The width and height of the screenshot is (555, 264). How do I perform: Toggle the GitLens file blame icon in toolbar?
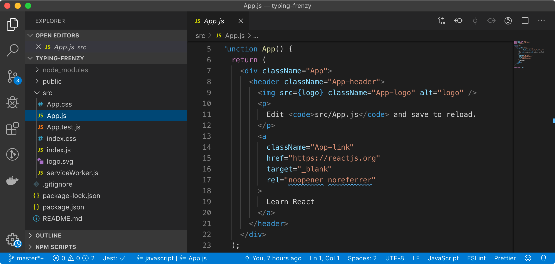click(508, 21)
